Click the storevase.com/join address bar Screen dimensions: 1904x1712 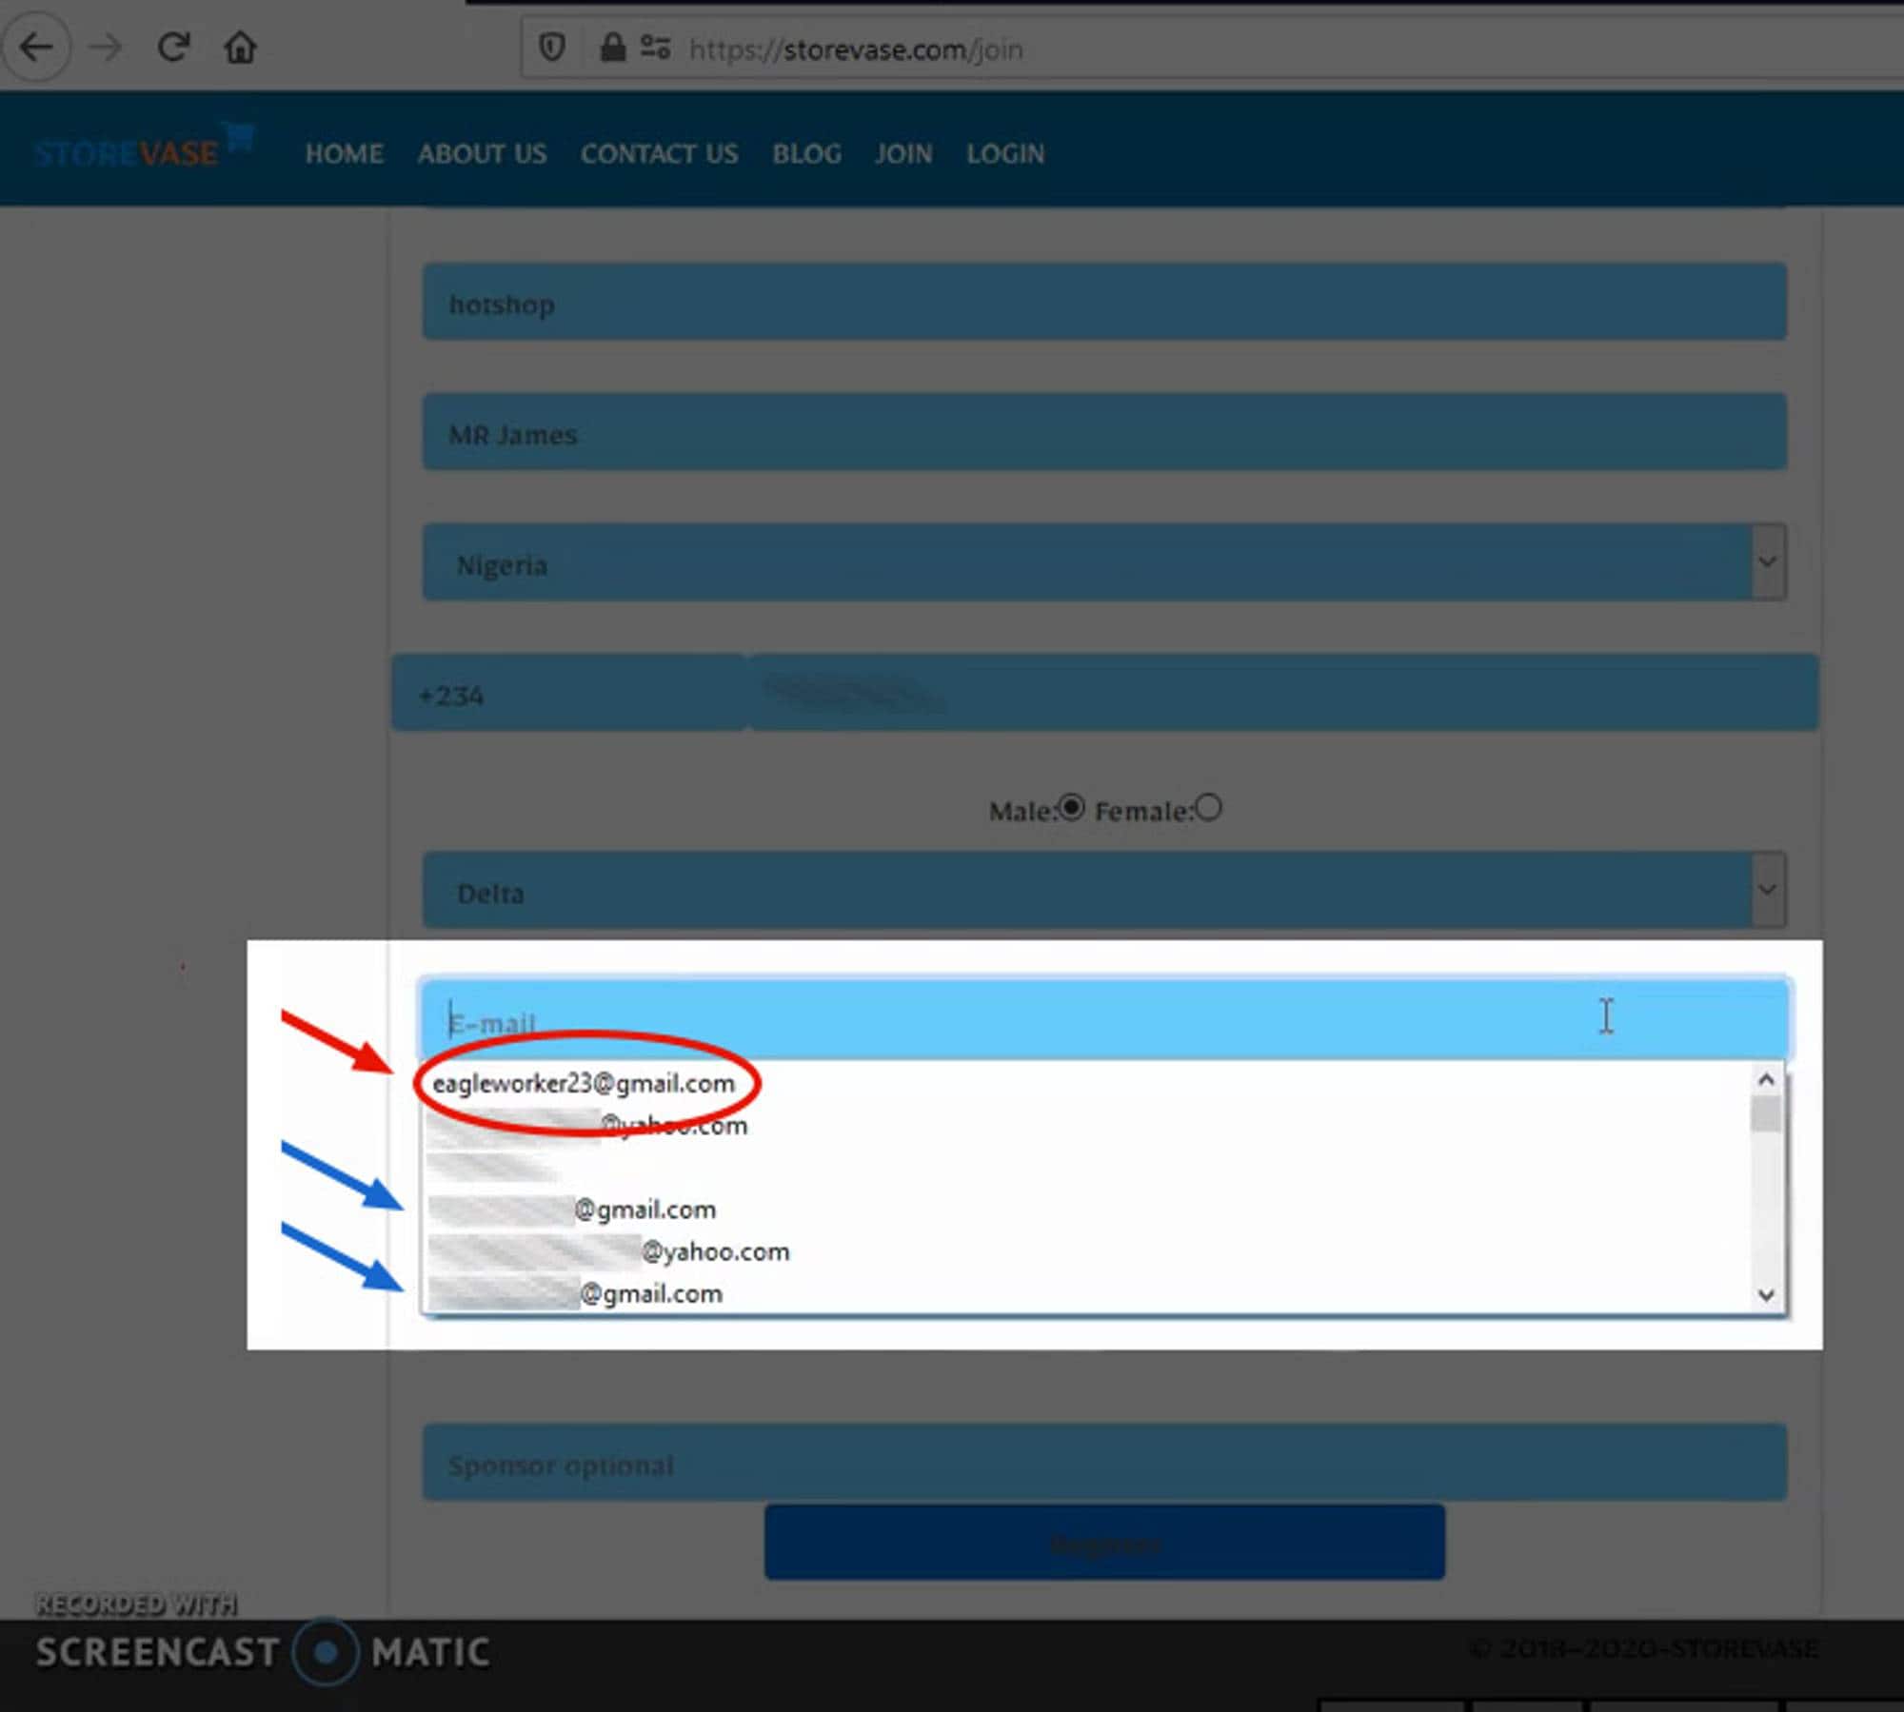(1211, 49)
